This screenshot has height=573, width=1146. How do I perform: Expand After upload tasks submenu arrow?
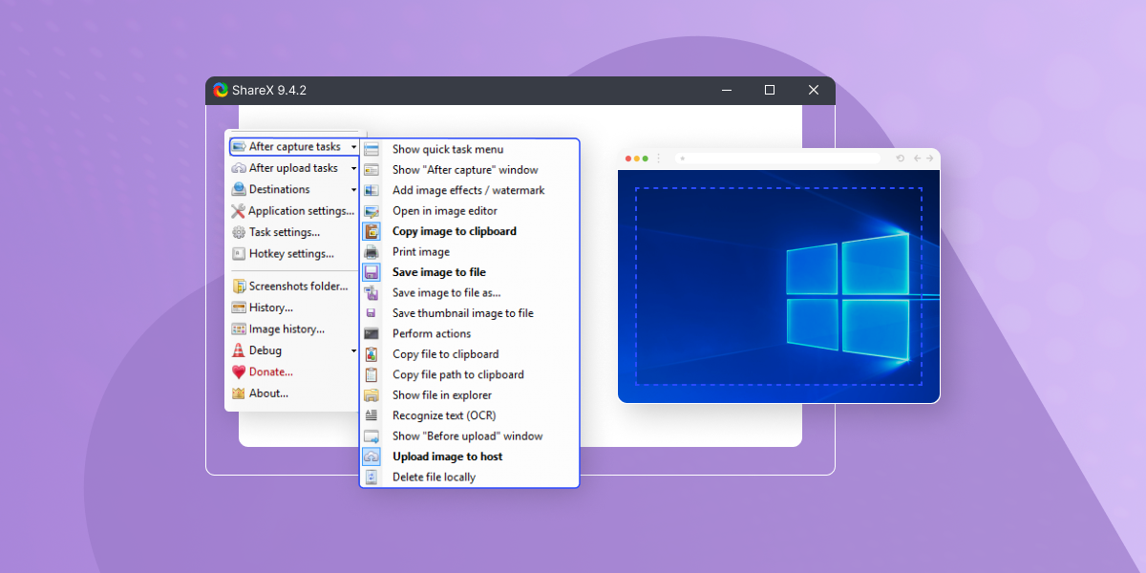click(353, 169)
